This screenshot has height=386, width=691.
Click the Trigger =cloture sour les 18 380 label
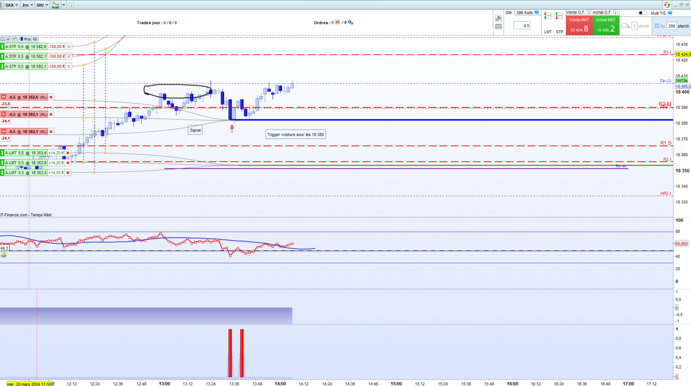pos(296,135)
